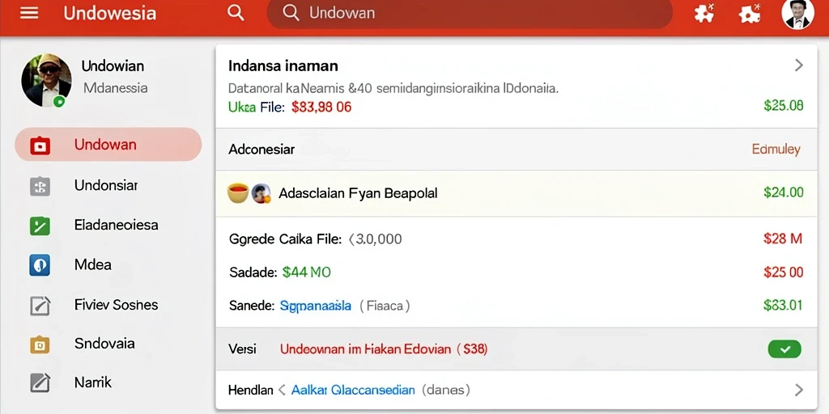Open the second gear icon in header
Image resolution: width=829 pixels, height=414 pixels.
click(750, 13)
